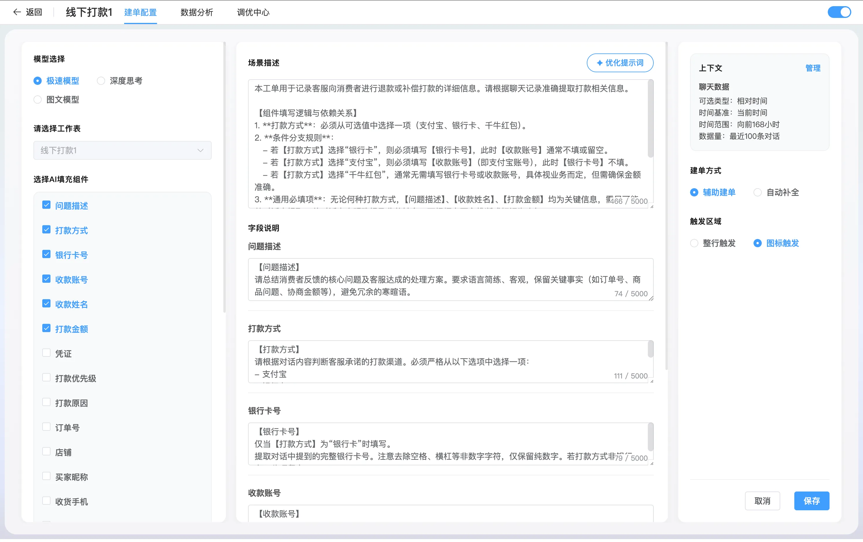Screen dimensions: 863x542
Task: Uncheck the 问题描述 checkbox
Action: [46, 206]
